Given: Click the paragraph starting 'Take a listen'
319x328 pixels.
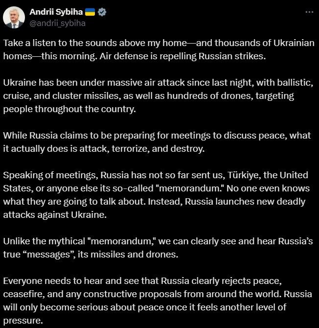Looking at the screenshot, I should point(159,49).
